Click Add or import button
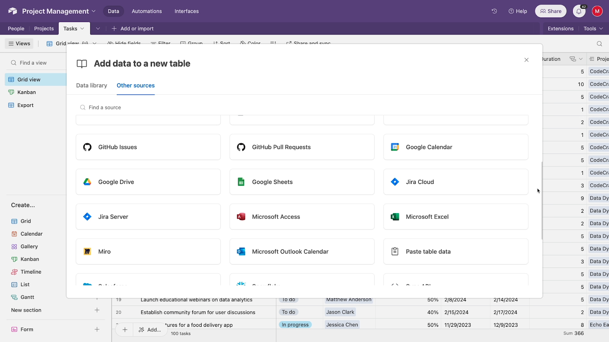The image size is (609, 342). click(132, 28)
